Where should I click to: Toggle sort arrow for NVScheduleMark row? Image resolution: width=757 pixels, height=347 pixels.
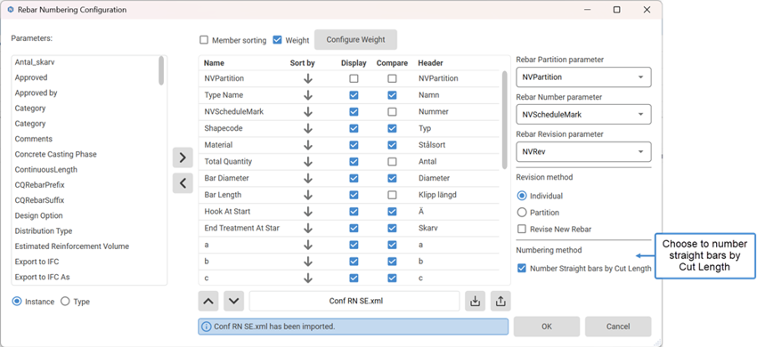click(308, 112)
